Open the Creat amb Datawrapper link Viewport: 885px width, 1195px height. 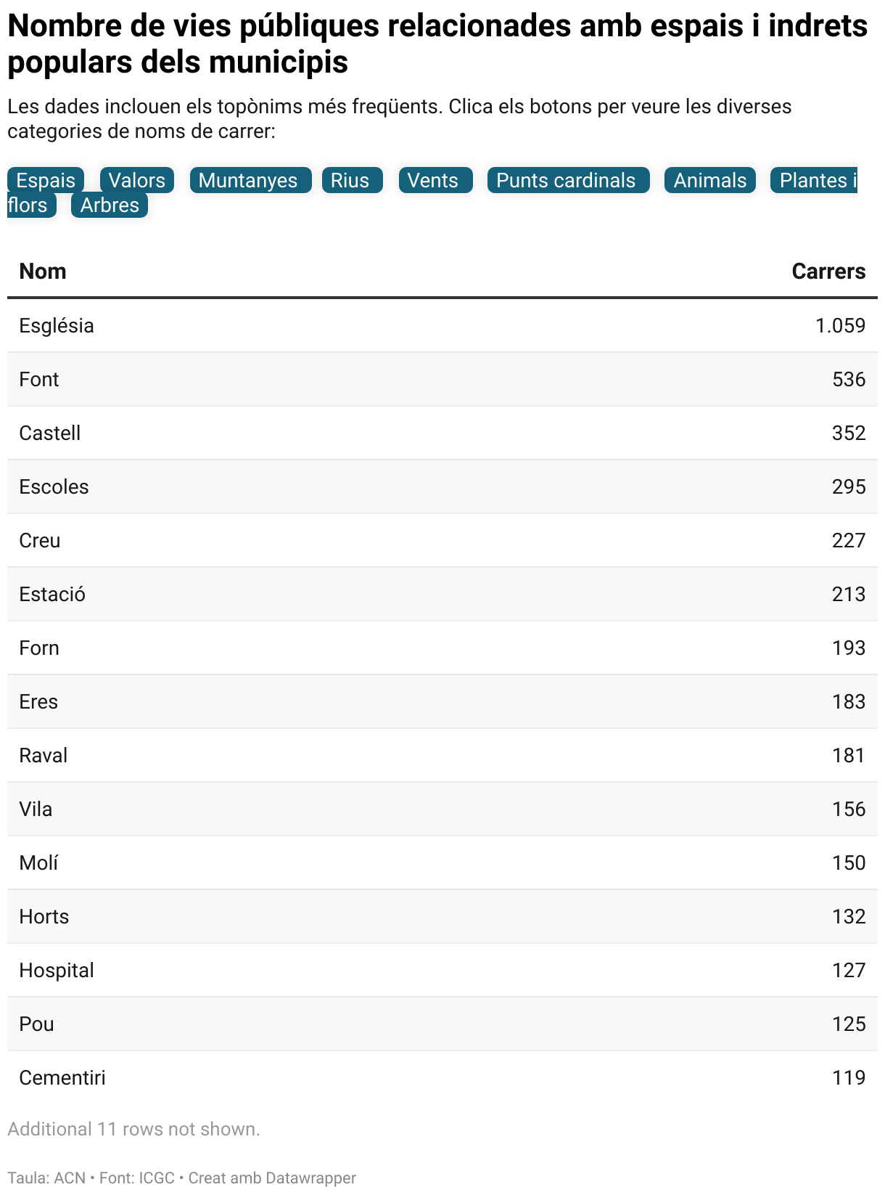pos(272,1178)
